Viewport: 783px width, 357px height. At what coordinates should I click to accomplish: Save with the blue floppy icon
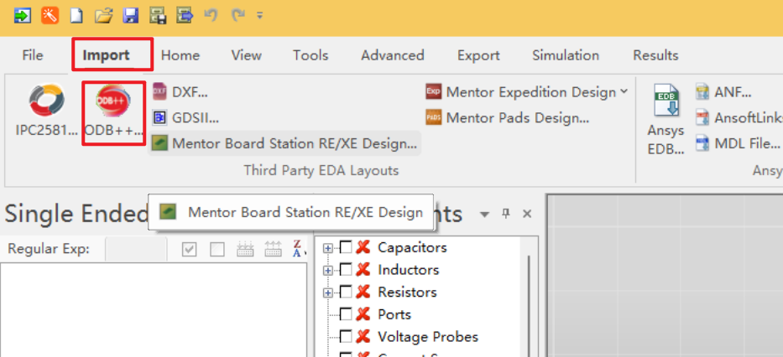pyautogui.click(x=130, y=15)
